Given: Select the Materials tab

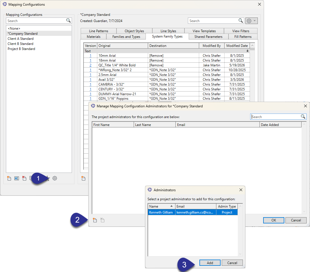Looking at the screenshot, I should [x=94, y=37].
